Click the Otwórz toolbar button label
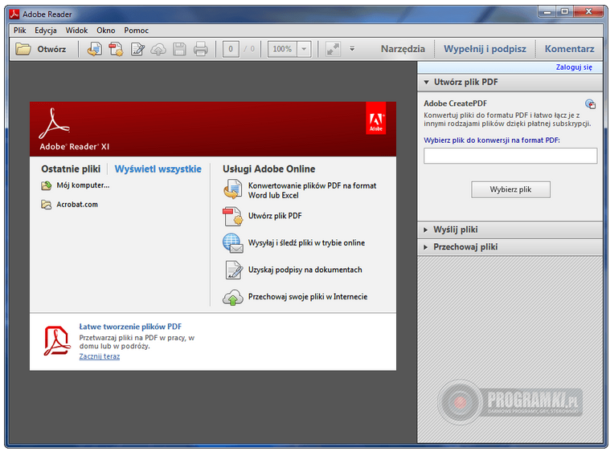 coord(51,49)
